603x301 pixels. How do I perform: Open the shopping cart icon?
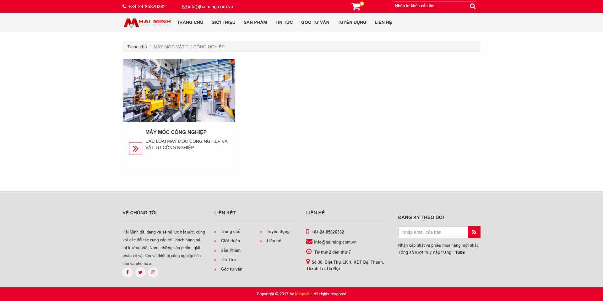(x=356, y=7)
